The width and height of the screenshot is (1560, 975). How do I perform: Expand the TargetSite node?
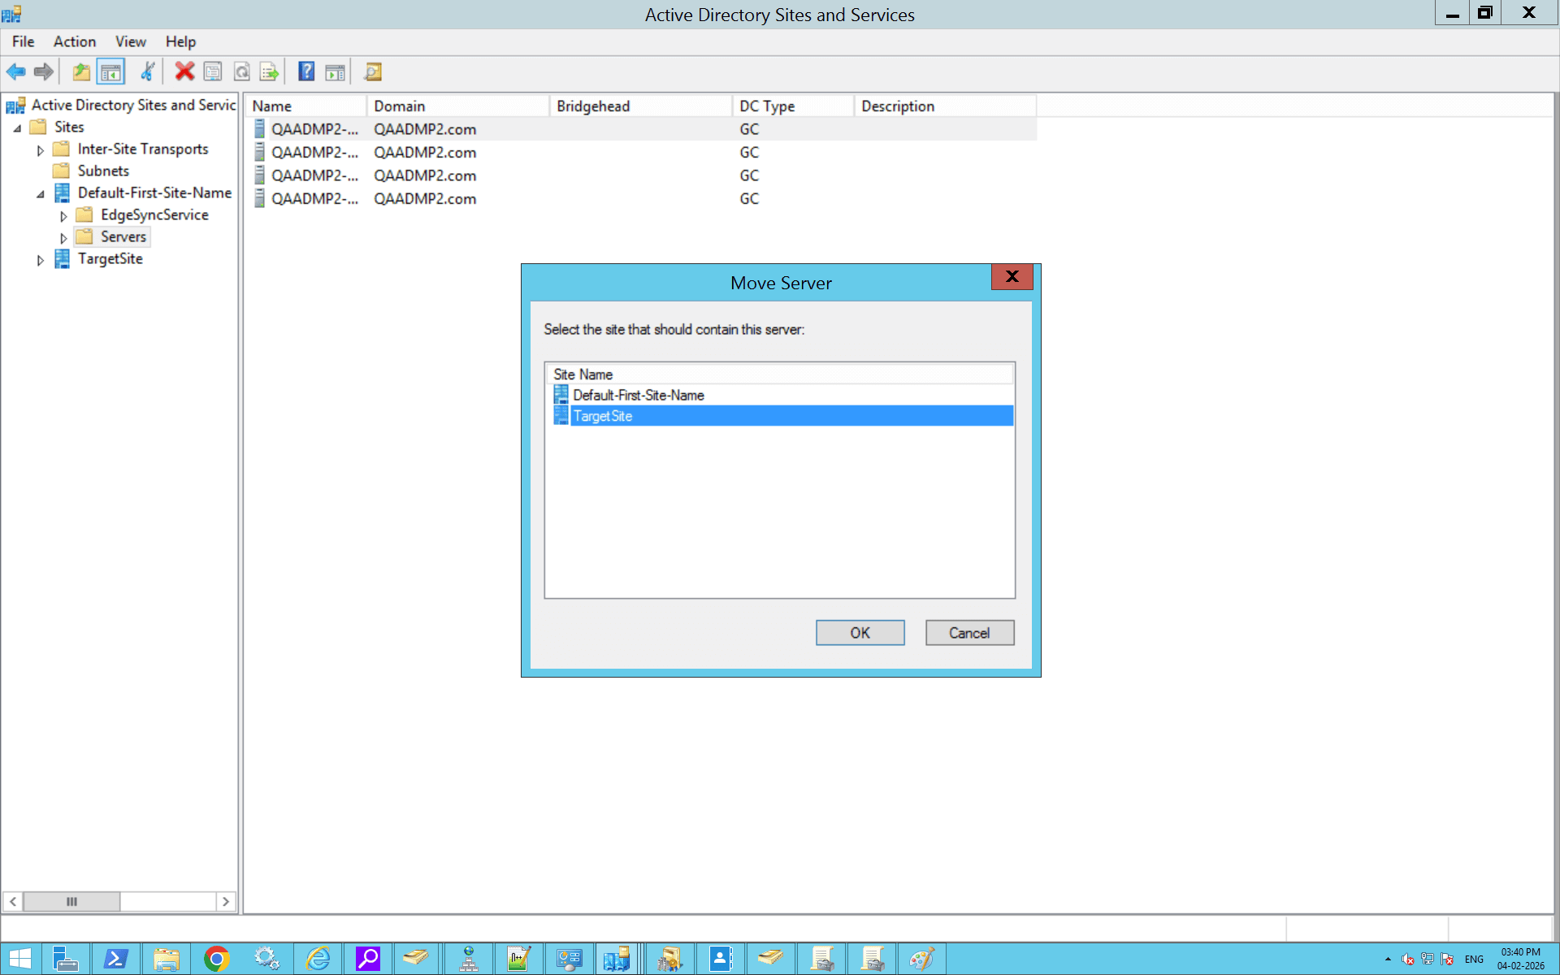pyautogui.click(x=41, y=259)
